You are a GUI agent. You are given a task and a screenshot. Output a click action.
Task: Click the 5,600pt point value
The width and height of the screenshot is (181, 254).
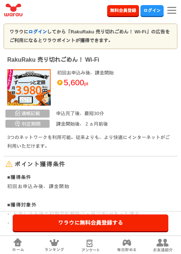76,83
